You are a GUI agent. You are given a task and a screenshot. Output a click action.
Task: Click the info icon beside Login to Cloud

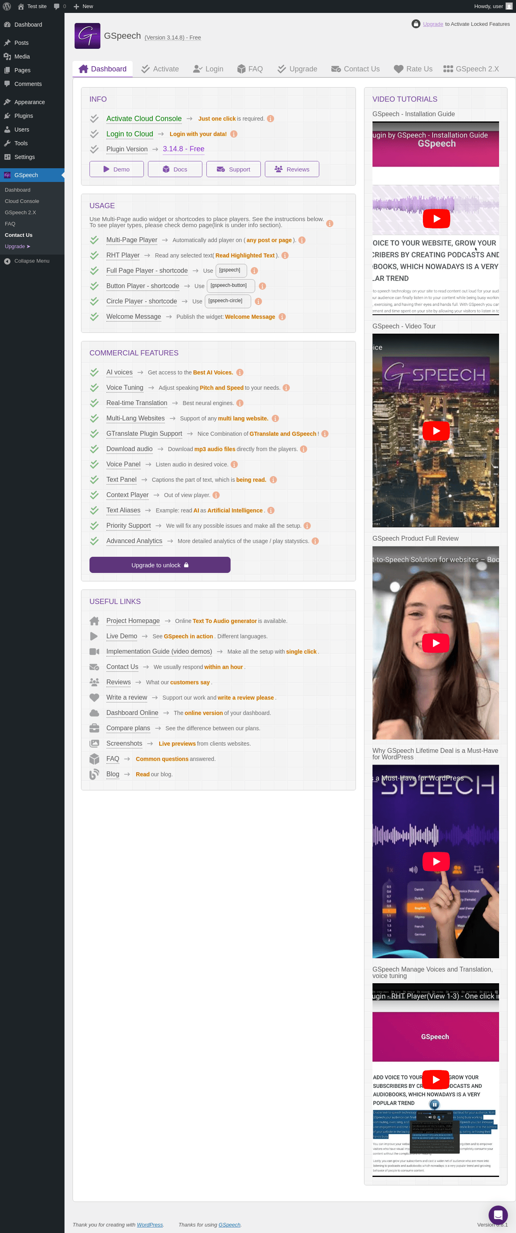tap(233, 134)
